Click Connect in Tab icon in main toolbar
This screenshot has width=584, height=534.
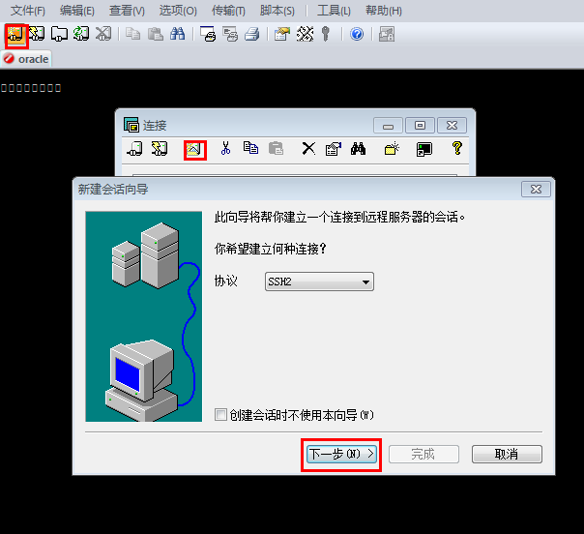pos(59,34)
